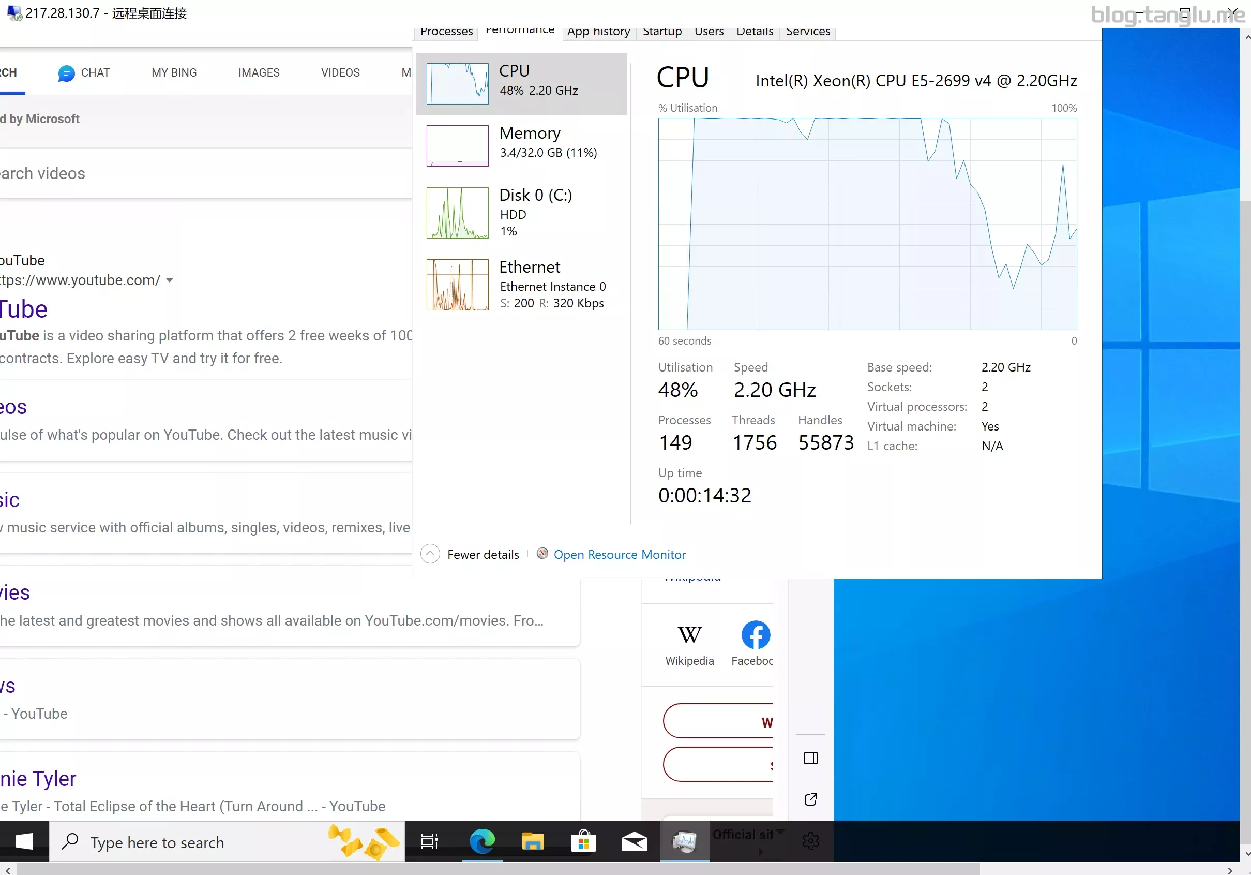
Task: Click the Bing chat bubble icon
Action: click(67, 73)
